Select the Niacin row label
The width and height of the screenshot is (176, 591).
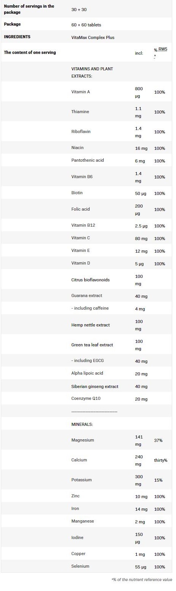pos(77,148)
